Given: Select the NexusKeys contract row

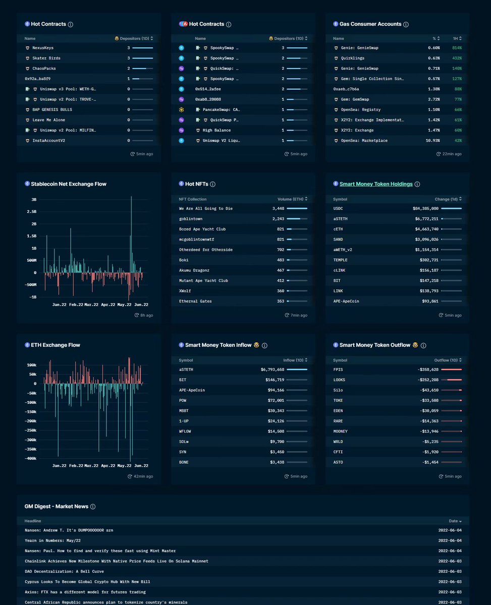Looking at the screenshot, I should (x=89, y=48).
